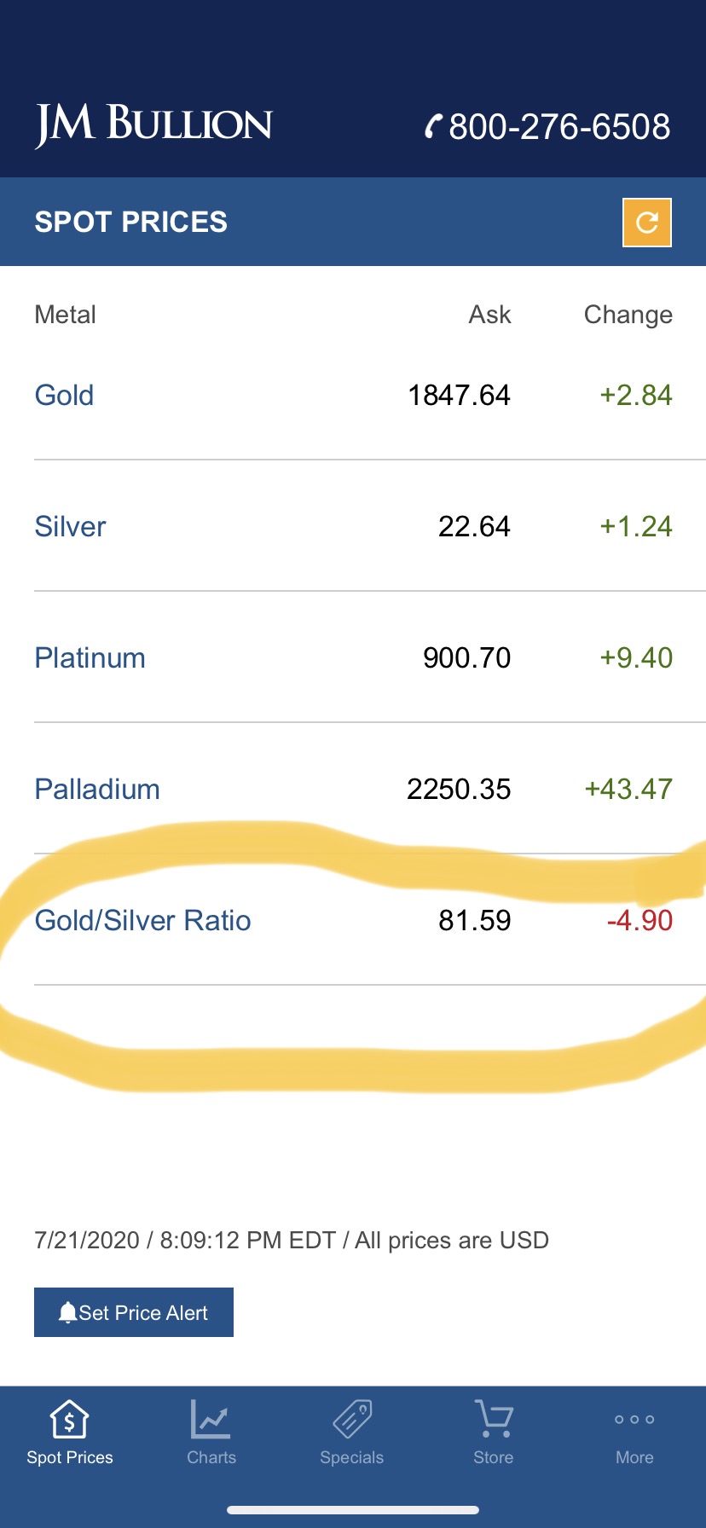Tap the Palladium change value +43.47

628,790
